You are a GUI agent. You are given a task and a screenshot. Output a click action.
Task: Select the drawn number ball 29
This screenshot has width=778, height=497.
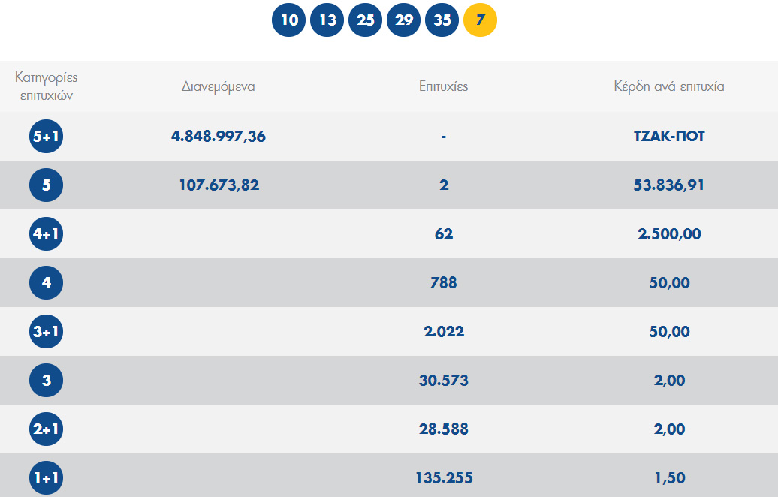(404, 20)
